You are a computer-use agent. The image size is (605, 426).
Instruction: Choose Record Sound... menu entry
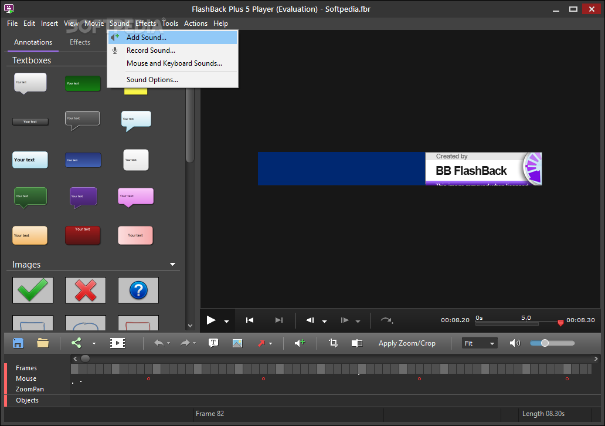[172, 50]
